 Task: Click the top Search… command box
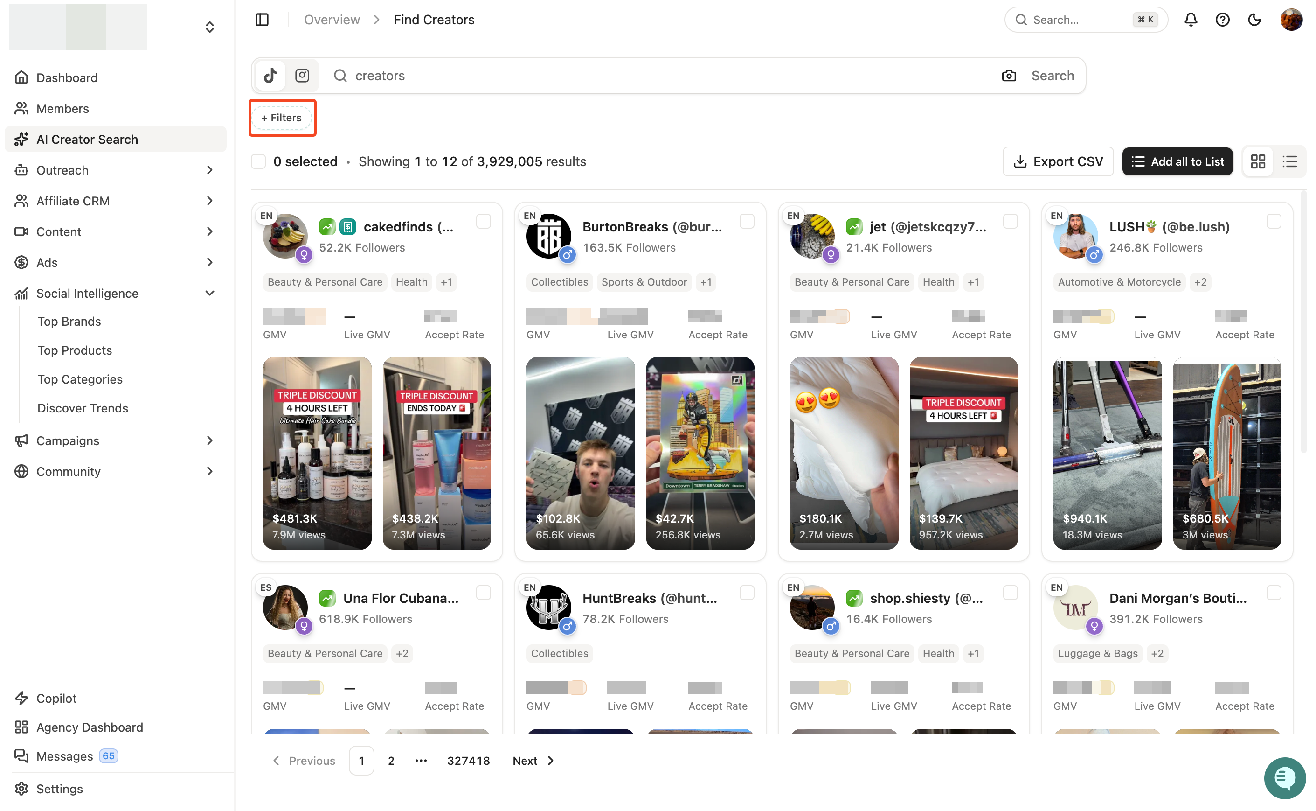pos(1086,20)
